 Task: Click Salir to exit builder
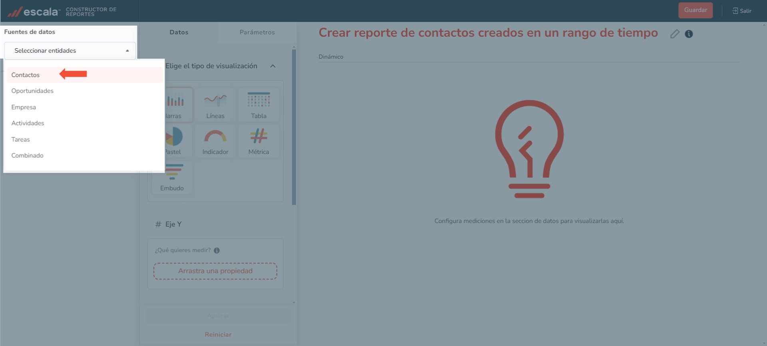pos(742,11)
